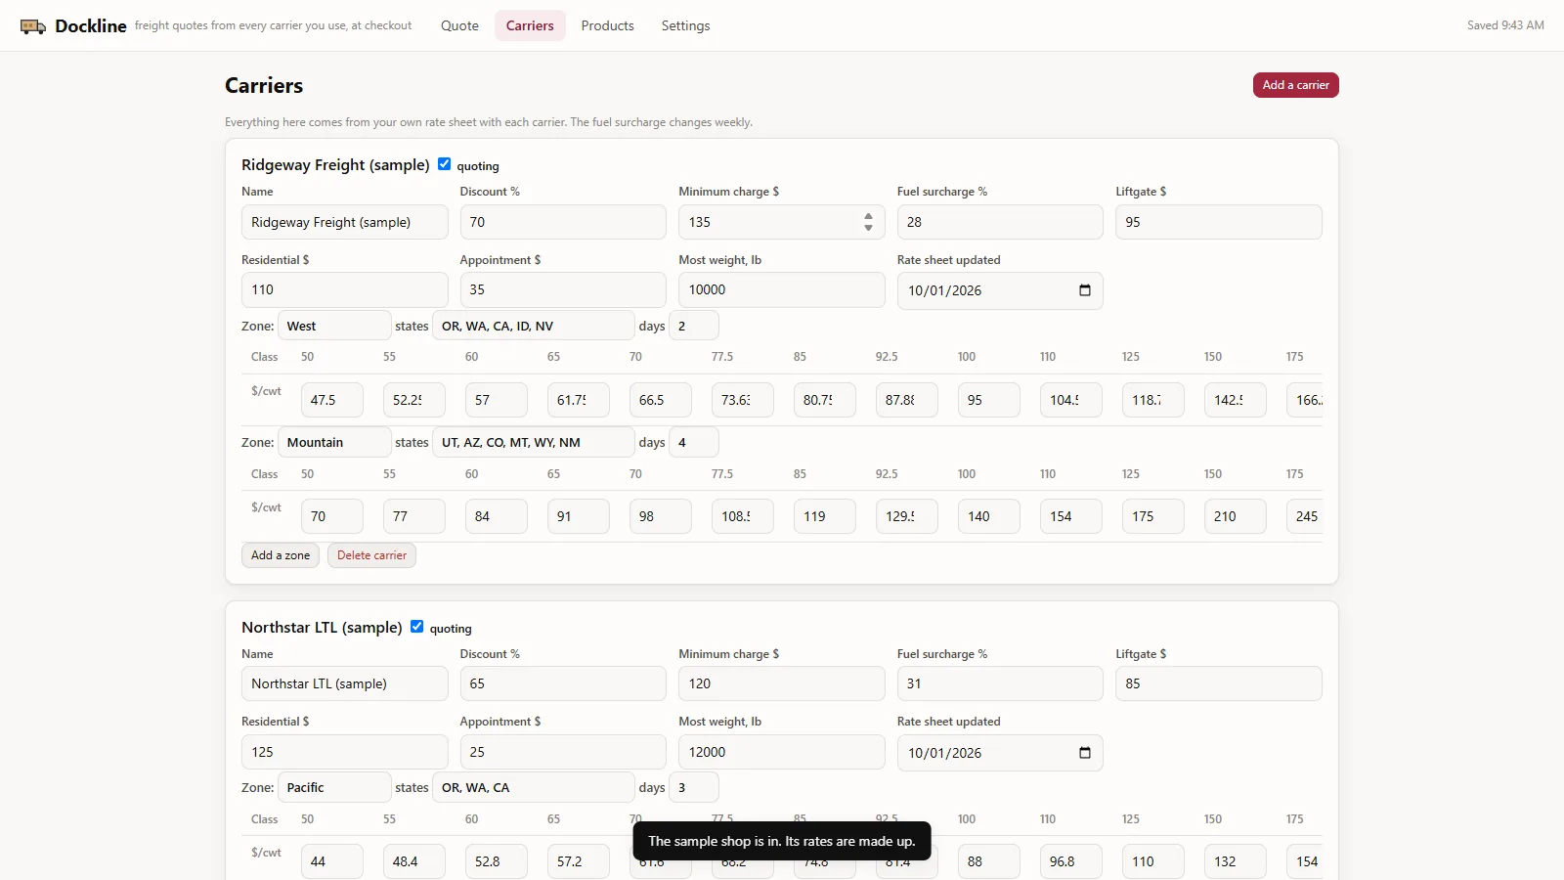Click the Saved 9:43 AM status text
The image size is (1564, 880).
coord(1505,25)
